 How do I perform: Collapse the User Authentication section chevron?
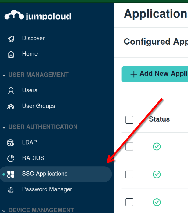click(x=4, y=127)
